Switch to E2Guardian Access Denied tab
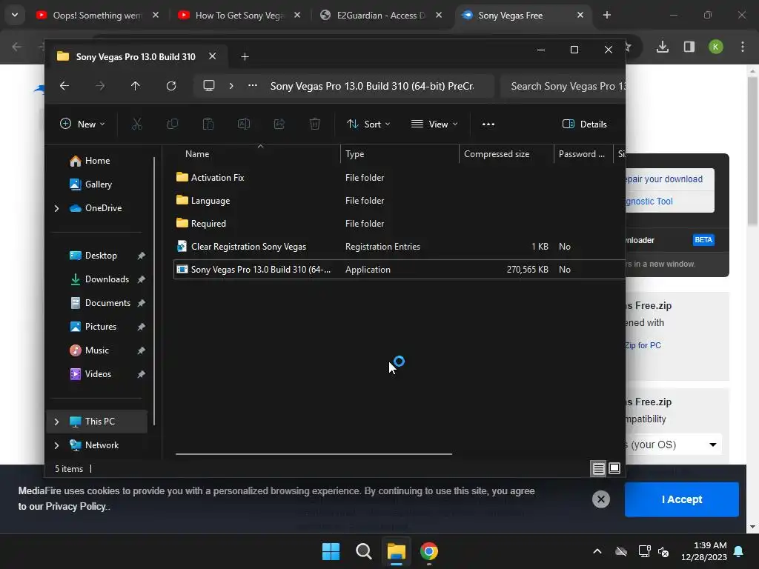 (x=380, y=16)
